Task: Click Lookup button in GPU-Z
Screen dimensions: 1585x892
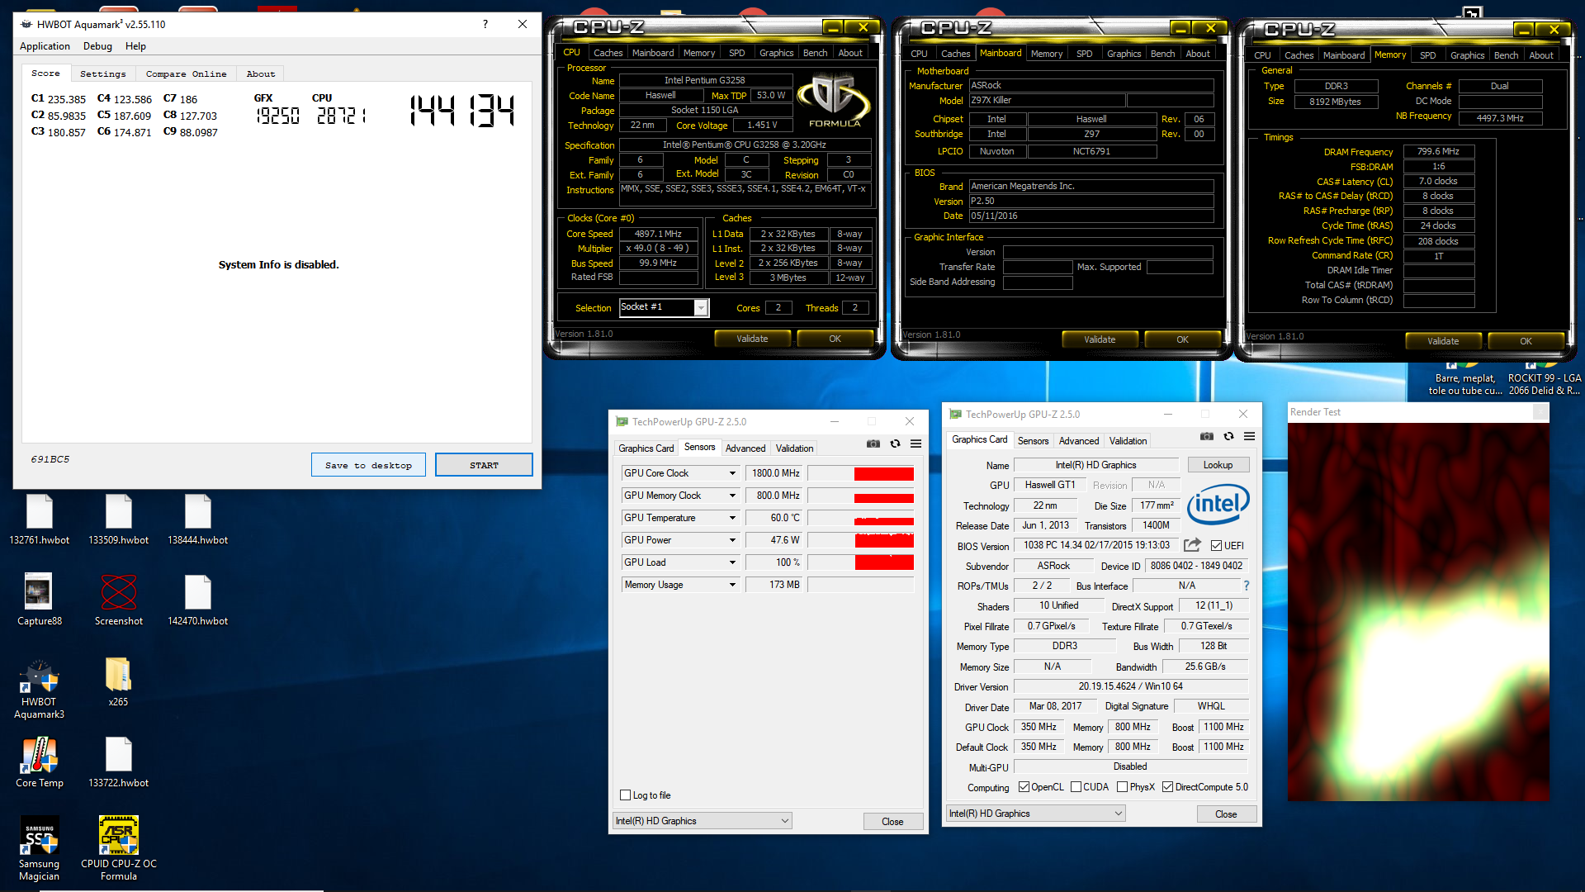Action: pyautogui.click(x=1218, y=465)
